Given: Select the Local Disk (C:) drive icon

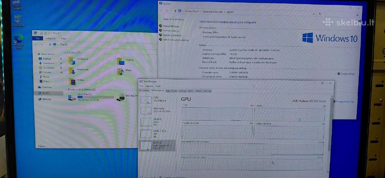Looking at the screenshot, I should coord(72,97).
